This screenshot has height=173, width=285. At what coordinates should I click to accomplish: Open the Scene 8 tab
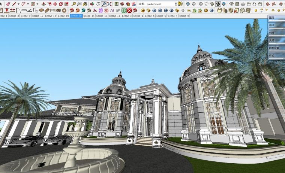184,16
